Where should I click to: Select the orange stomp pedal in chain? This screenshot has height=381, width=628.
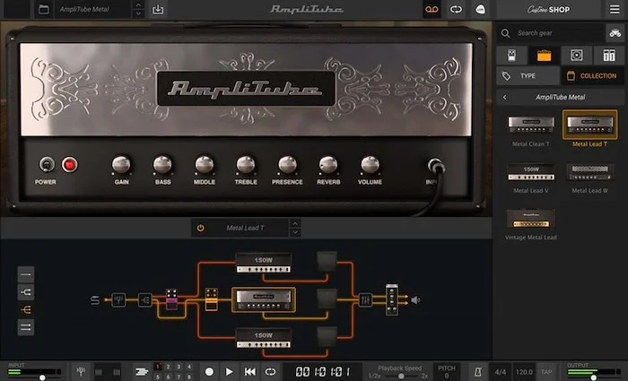212,299
